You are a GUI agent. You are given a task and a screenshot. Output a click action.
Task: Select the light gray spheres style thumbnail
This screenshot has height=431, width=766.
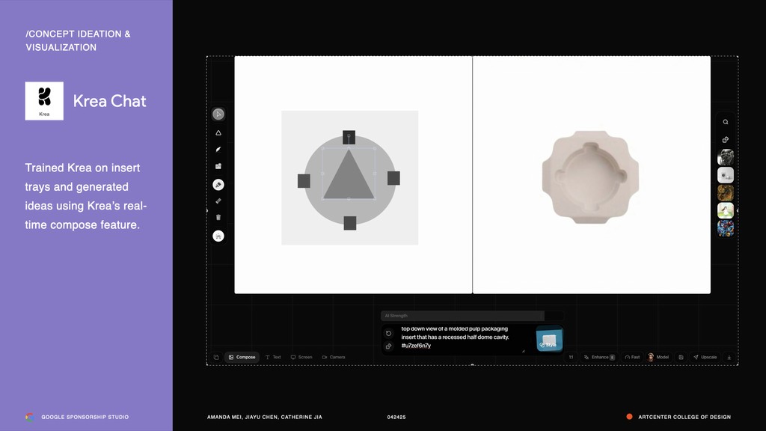(726, 175)
